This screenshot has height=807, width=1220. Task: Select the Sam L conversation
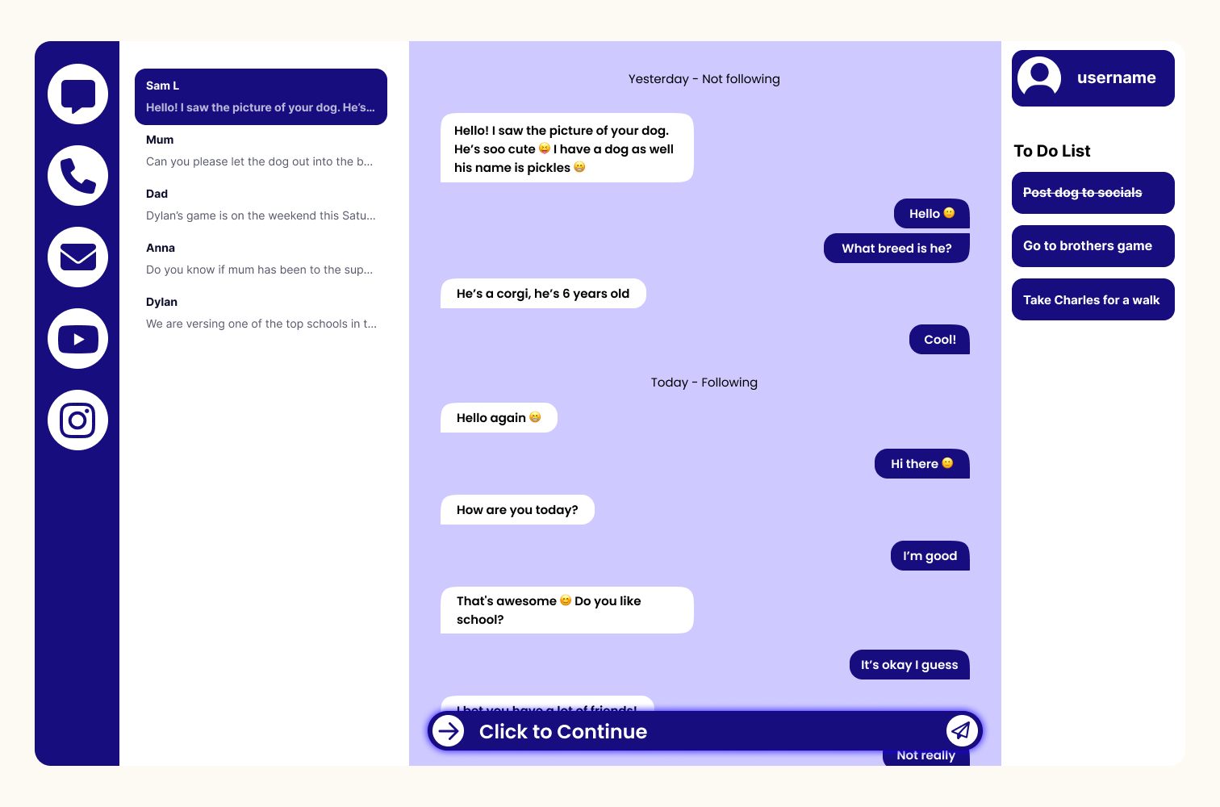point(261,97)
